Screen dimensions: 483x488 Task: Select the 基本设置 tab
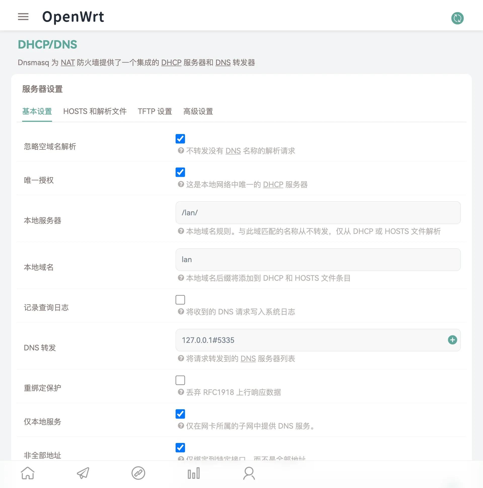[37, 111]
